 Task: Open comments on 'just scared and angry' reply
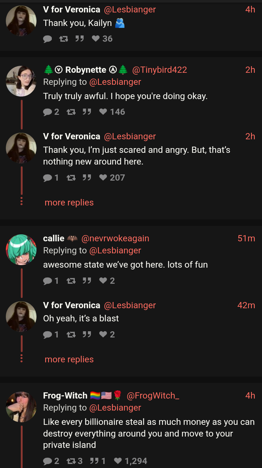point(51,178)
